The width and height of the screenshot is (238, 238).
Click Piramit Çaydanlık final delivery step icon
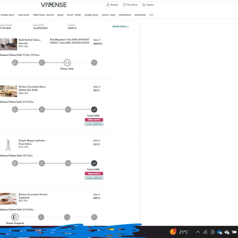94,217
